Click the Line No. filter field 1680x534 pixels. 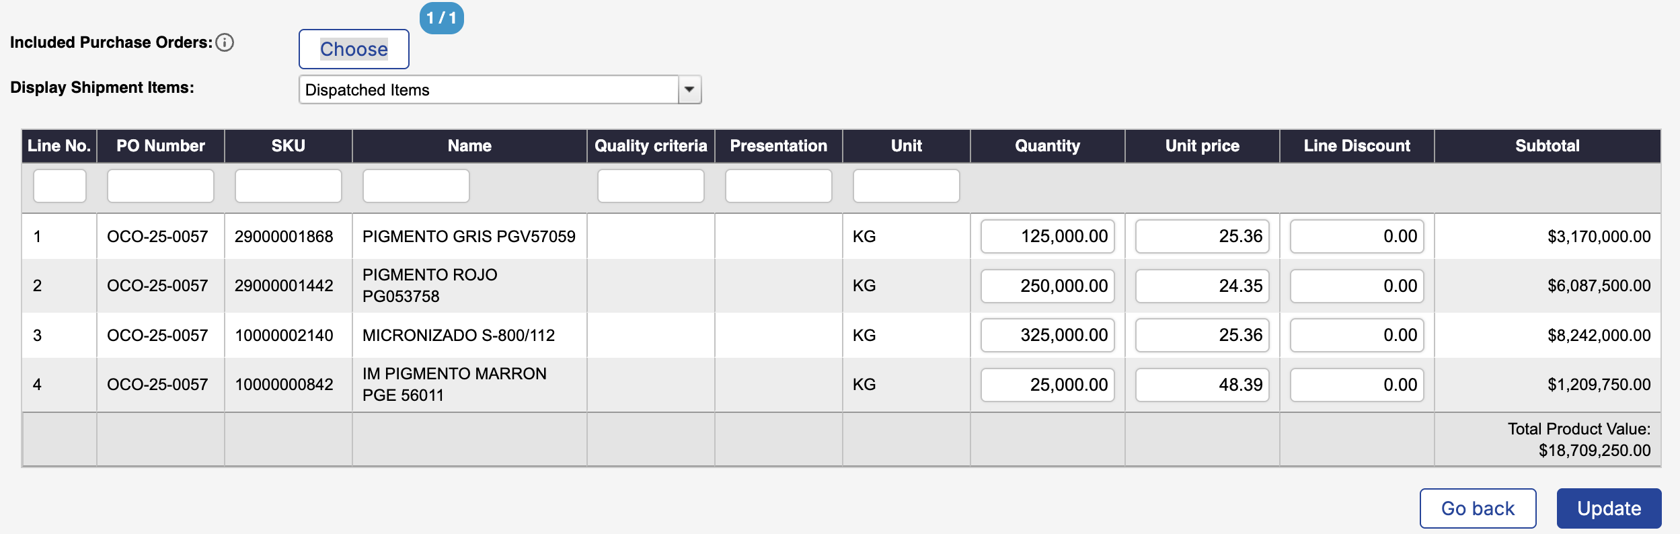click(x=60, y=186)
